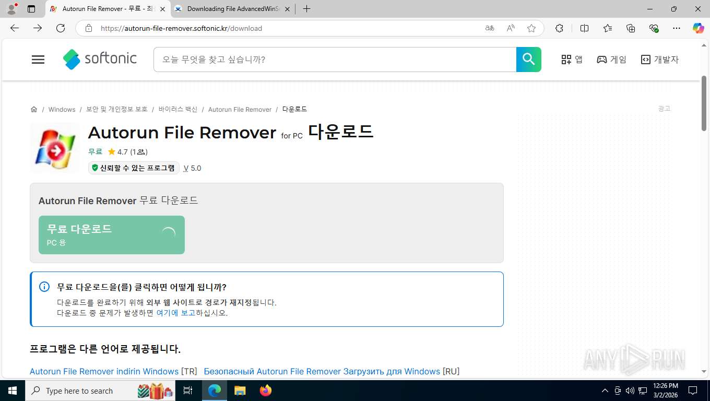Open the Russian Безопасный Autorun download link

(322, 371)
